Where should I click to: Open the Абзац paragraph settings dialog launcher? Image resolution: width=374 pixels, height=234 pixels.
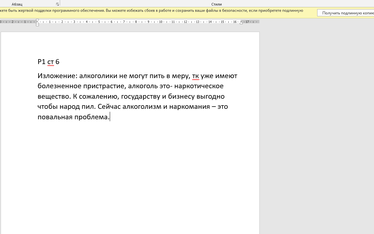[x=57, y=4]
